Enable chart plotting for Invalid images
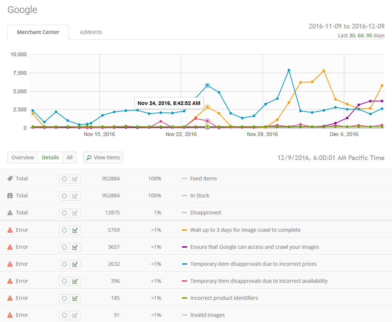Viewport: 392px width, 322px height. 75,315
